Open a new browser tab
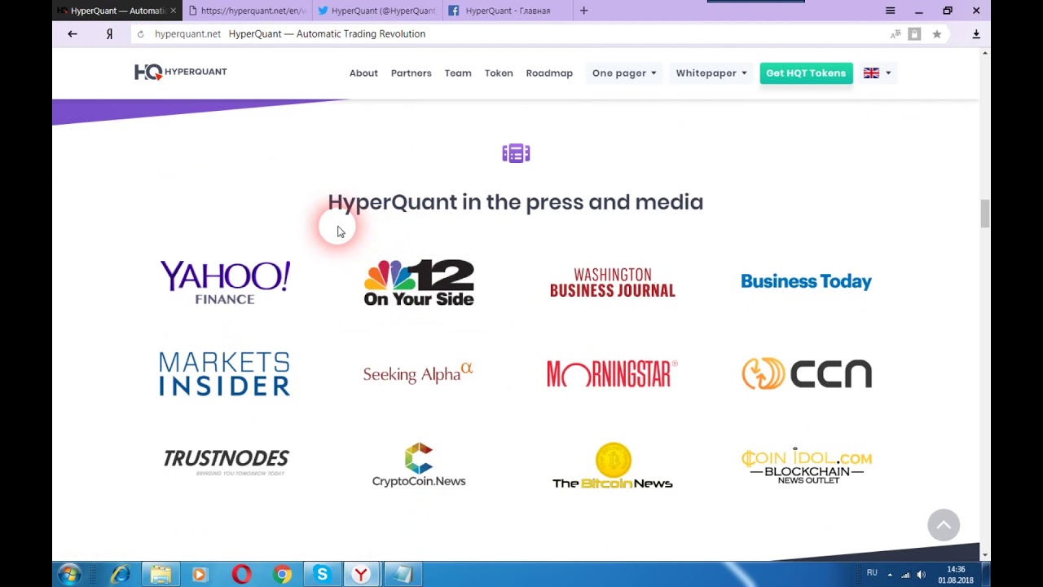This screenshot has width=1043, height=587. [583, 11]
